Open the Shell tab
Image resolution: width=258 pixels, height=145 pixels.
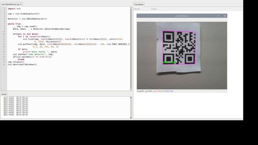click(4, 94)
